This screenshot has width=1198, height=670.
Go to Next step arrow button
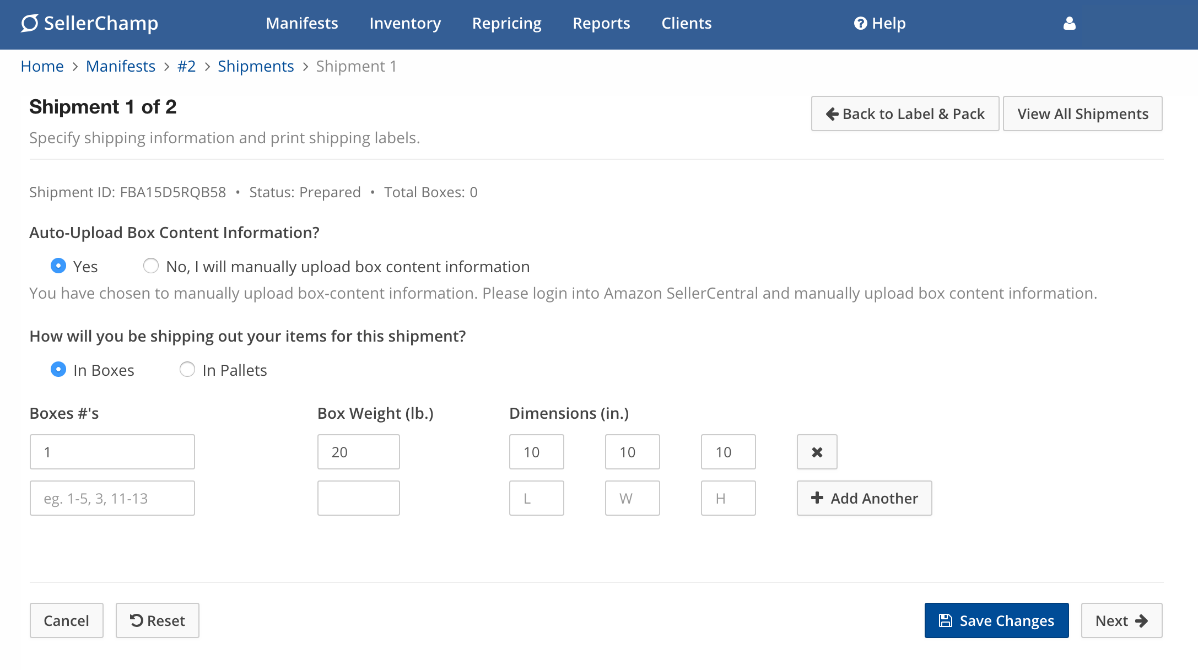pos(1121,620)
